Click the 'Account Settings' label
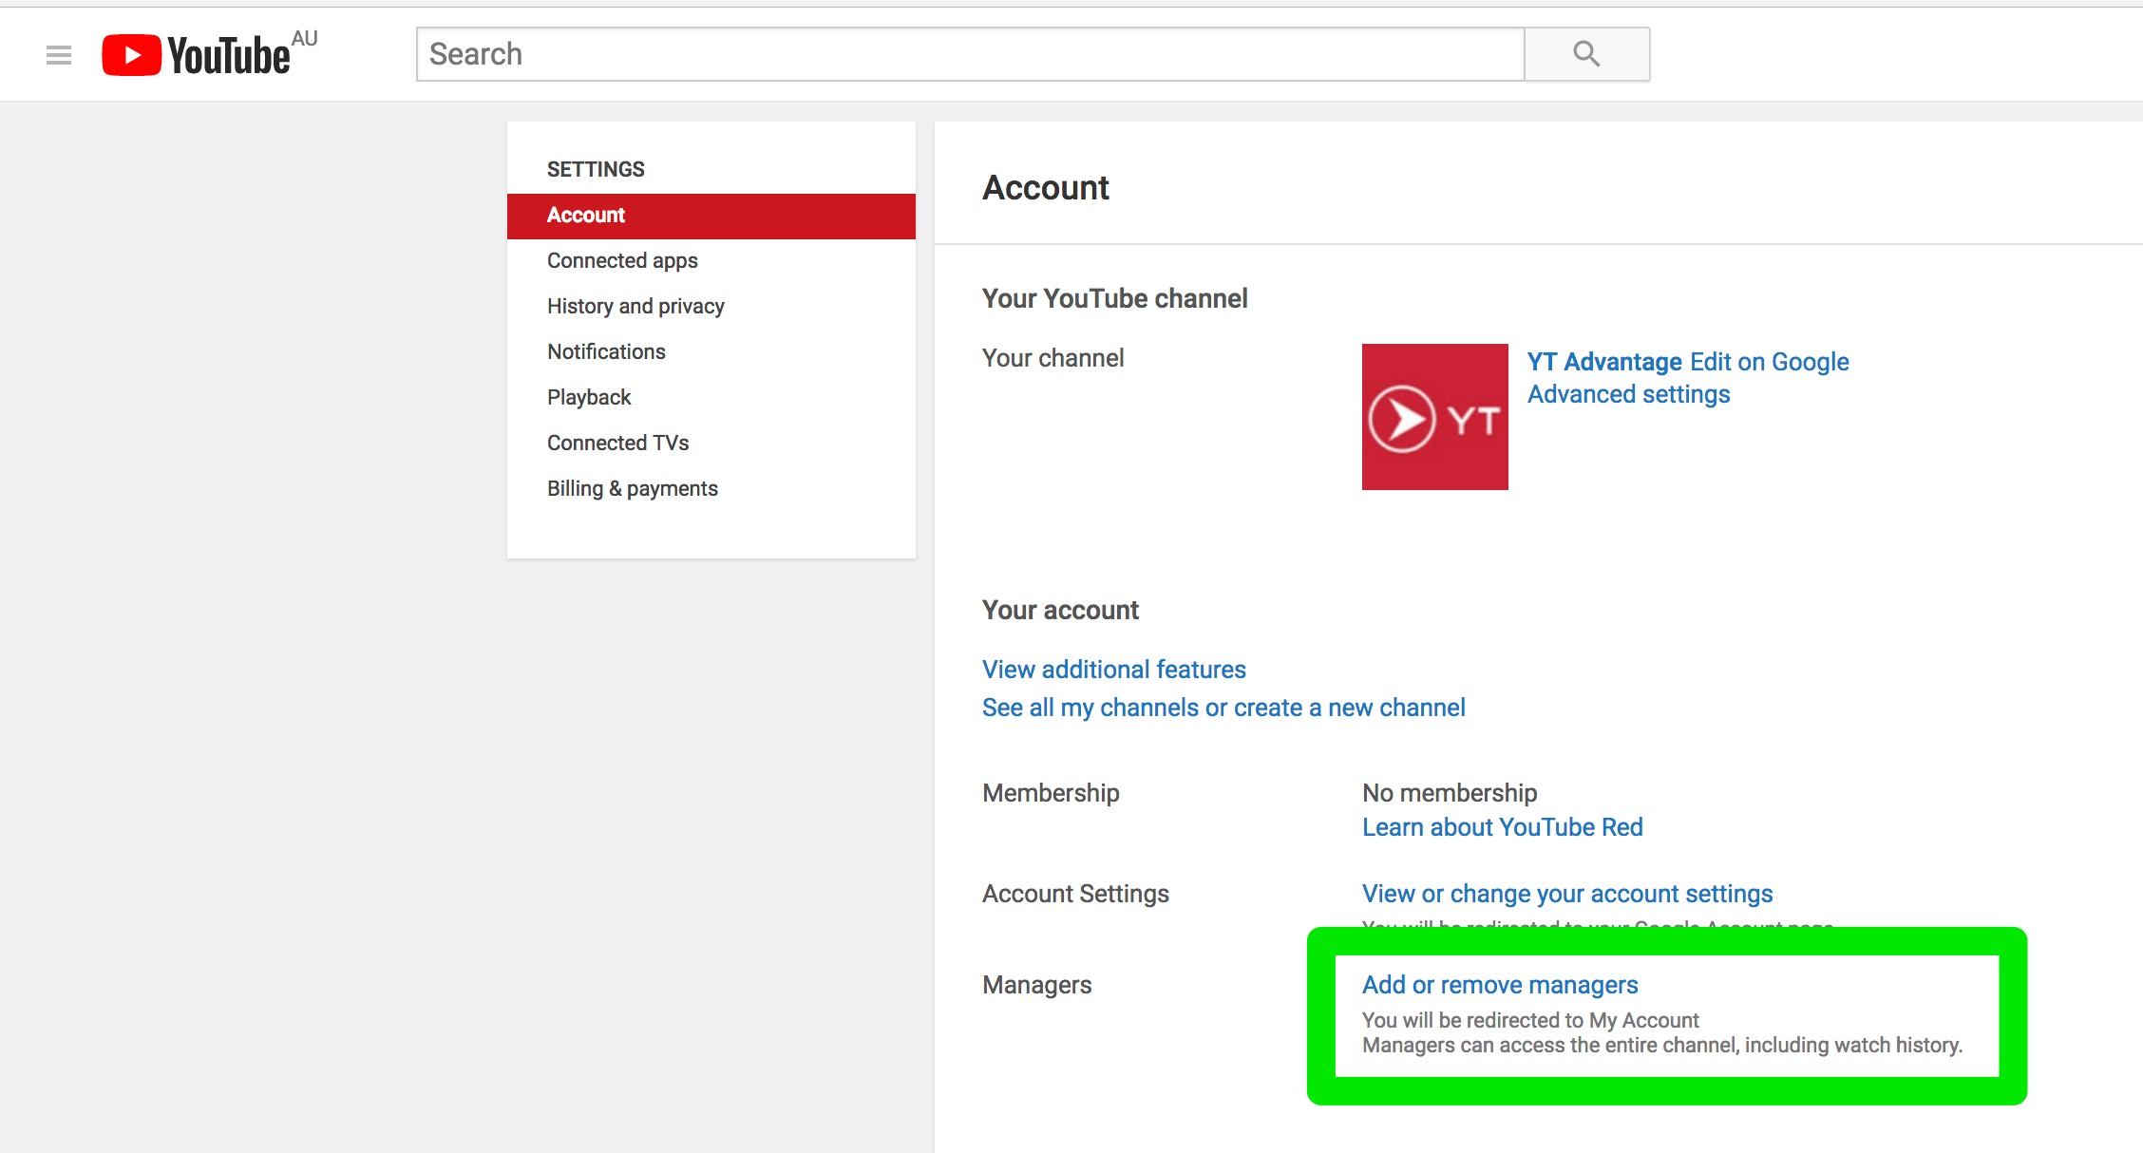This screenshot has height=1153, width=2143. click(x=1075, y=894)
